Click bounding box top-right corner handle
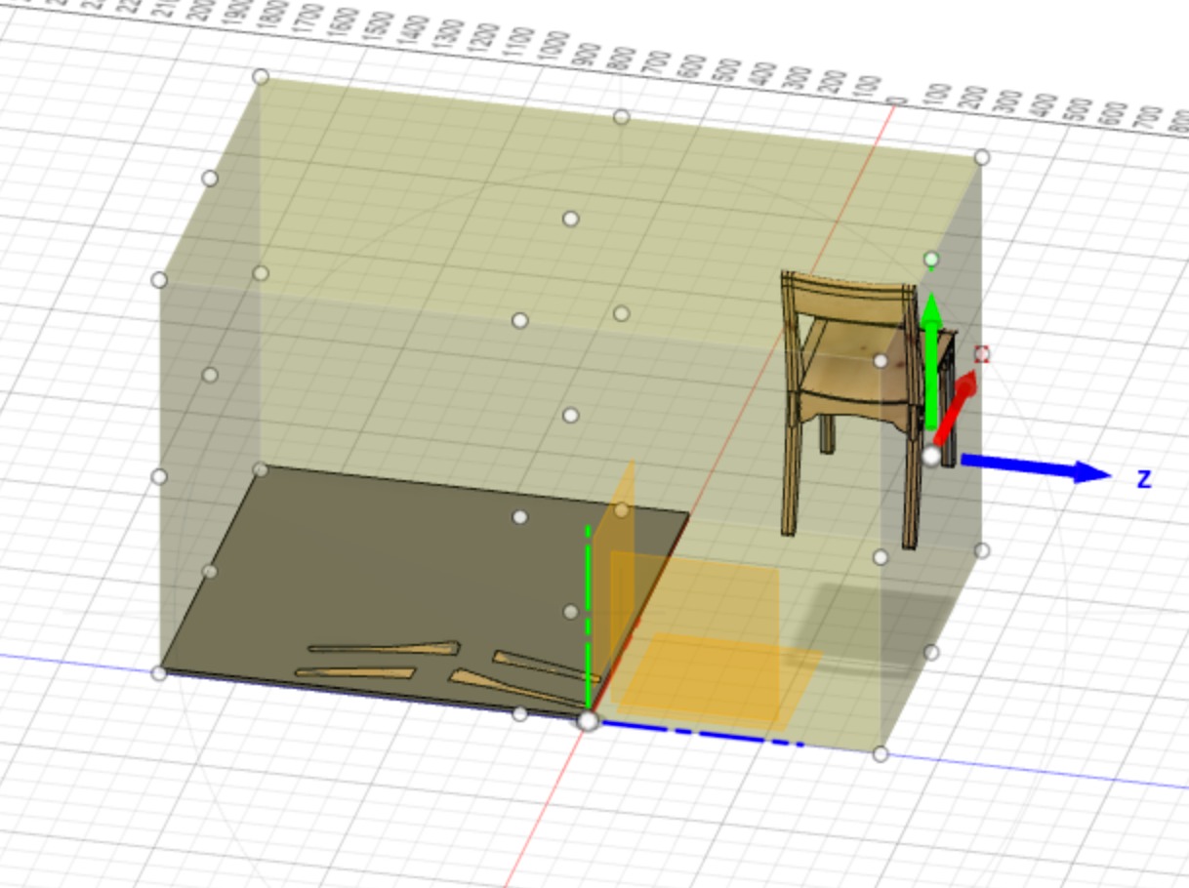 (981, 157)
